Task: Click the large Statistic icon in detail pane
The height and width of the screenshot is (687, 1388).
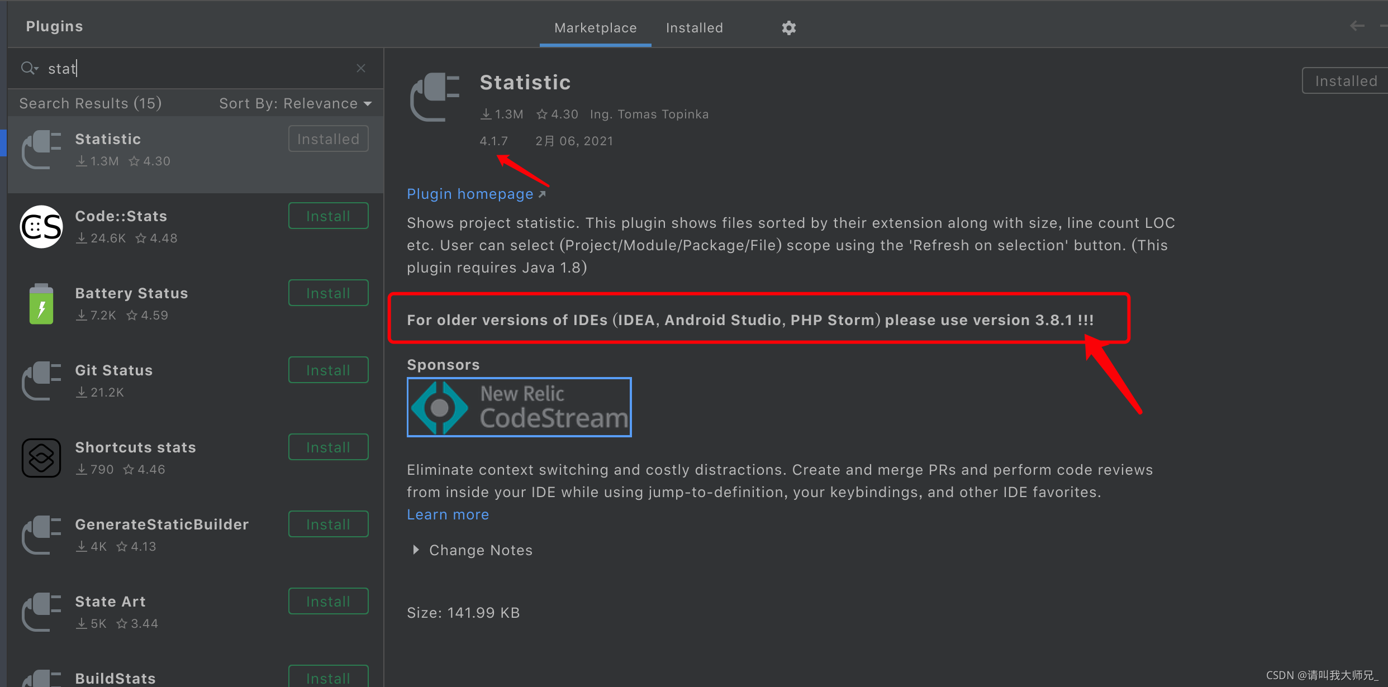Action: [435, 96]
